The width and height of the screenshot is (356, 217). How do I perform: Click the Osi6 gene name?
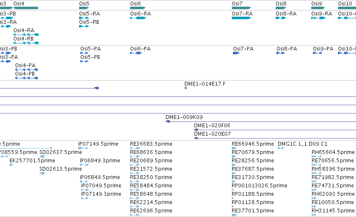pos(135,4)
